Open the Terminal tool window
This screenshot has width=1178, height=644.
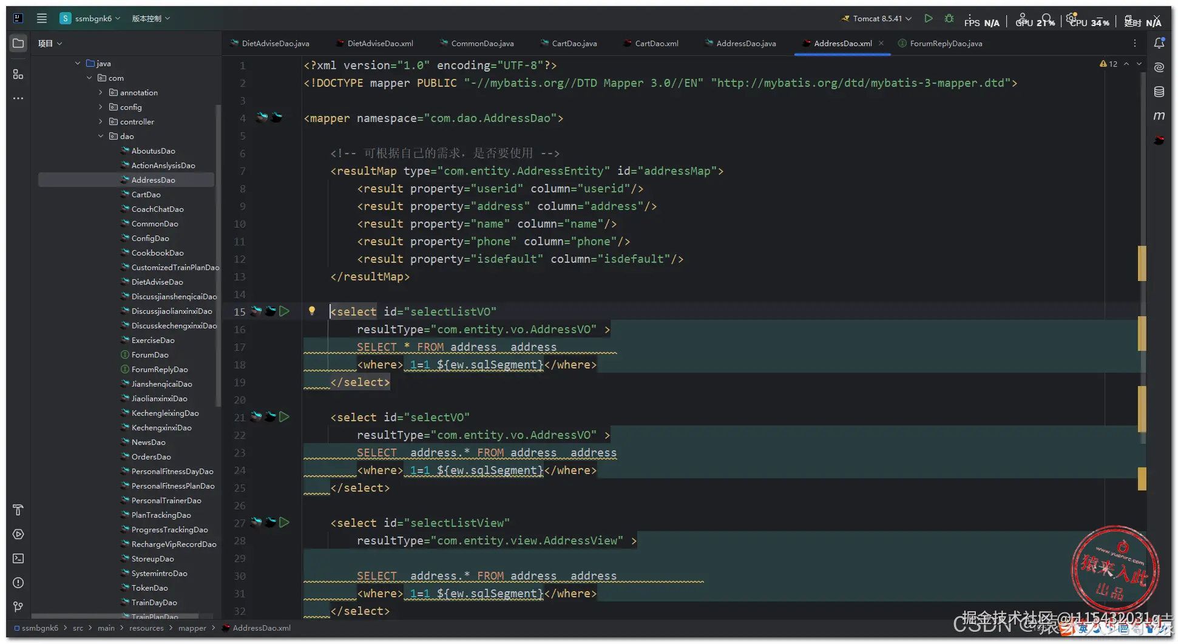18,558
